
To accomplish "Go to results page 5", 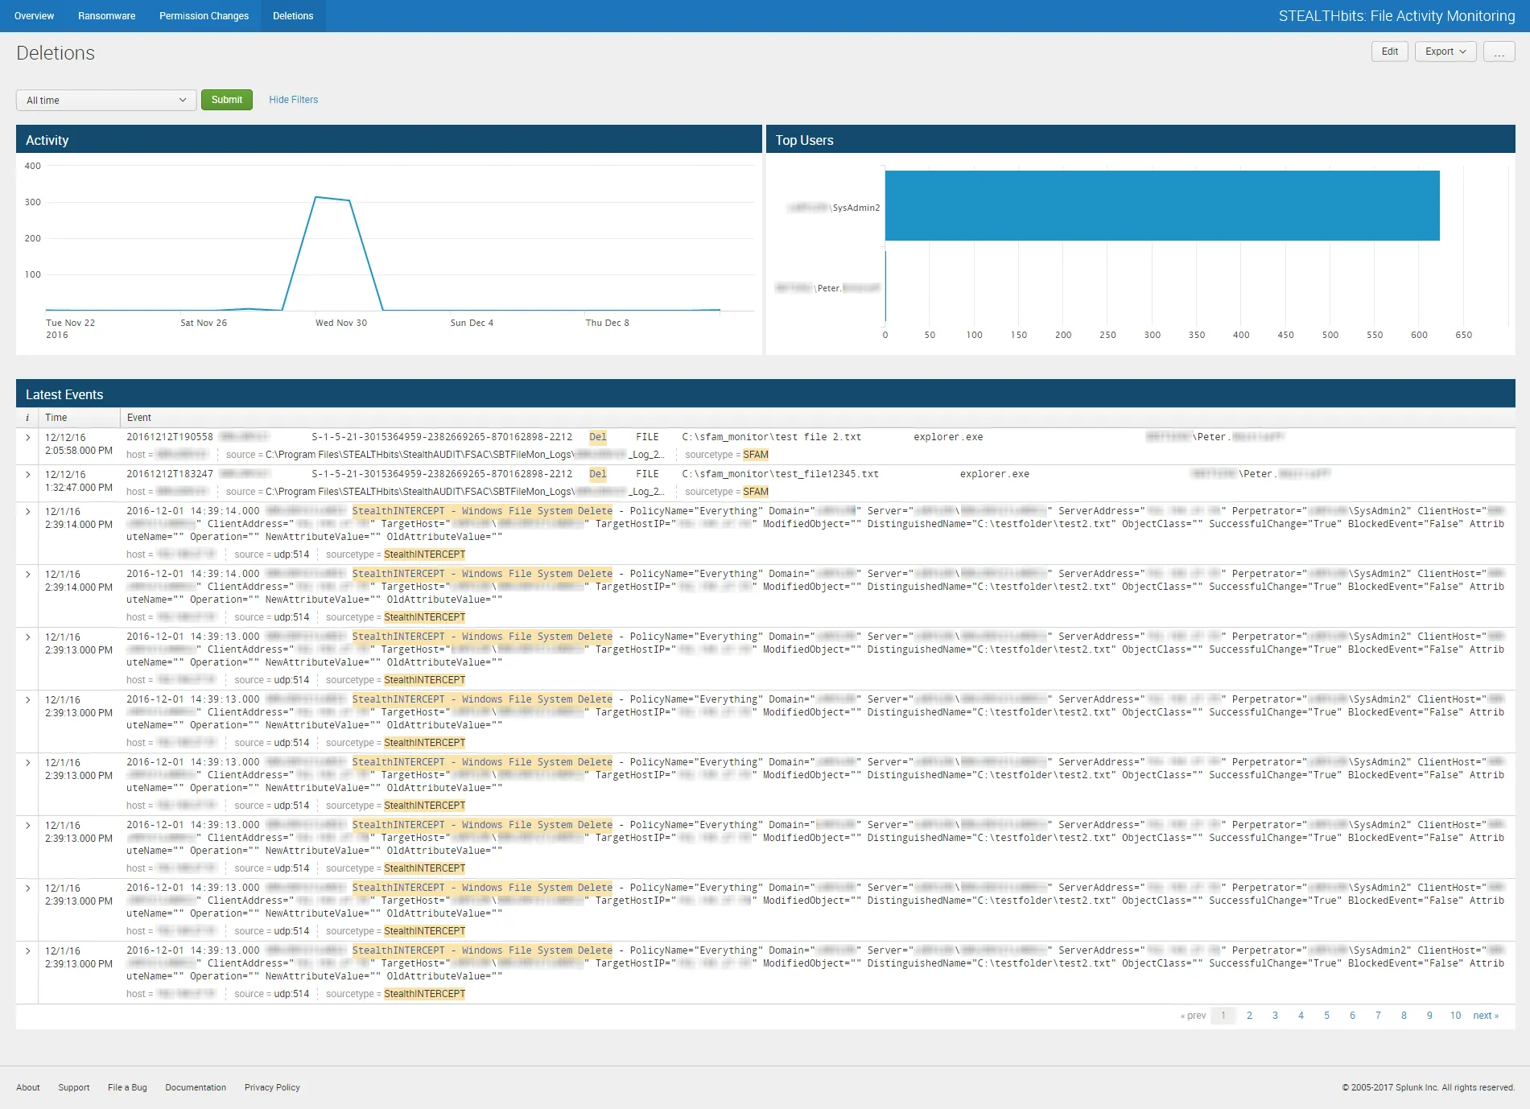I will [x=1326, y=1016].
